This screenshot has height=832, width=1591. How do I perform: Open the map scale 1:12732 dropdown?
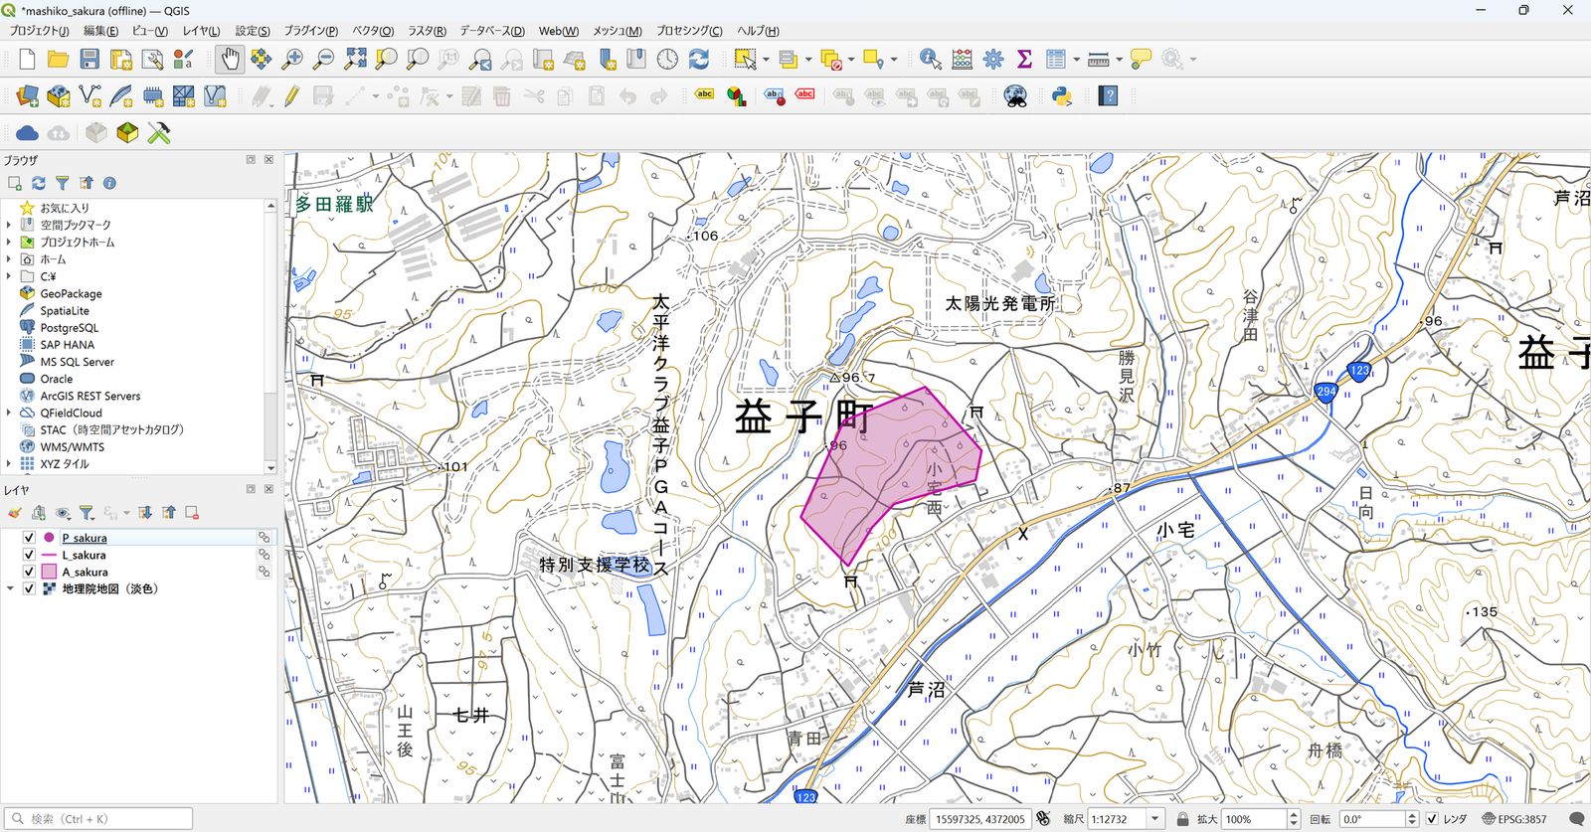(x=1155, y=819)
